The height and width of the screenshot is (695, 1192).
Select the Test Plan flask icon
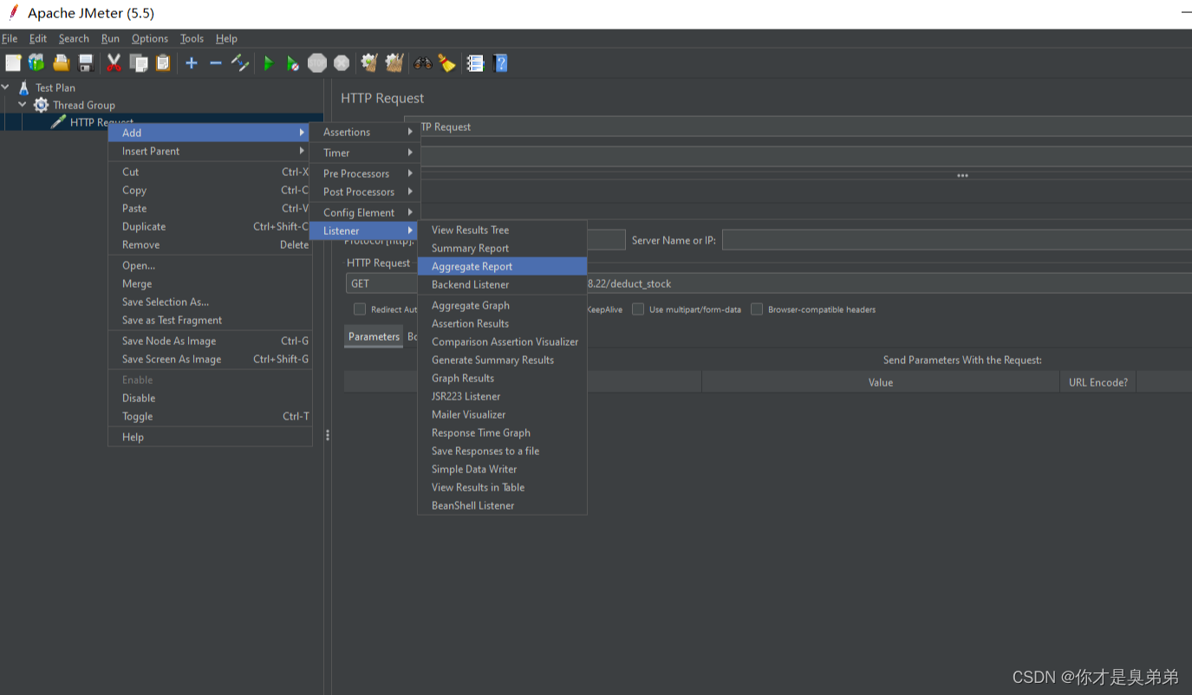[x=23, y=88]
